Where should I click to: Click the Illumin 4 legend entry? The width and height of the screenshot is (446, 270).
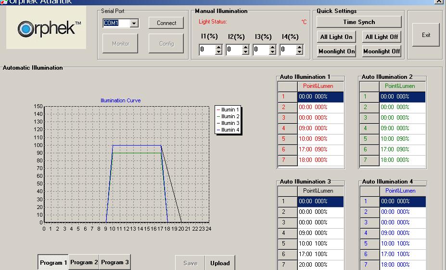click(x=228, y=130)
